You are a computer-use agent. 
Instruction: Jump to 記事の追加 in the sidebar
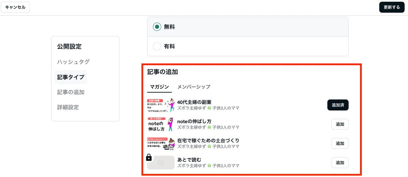click(71, 92)
